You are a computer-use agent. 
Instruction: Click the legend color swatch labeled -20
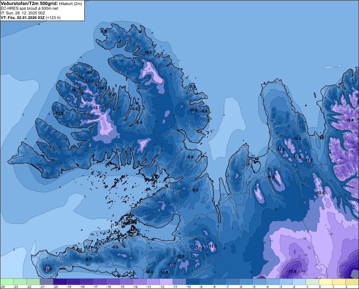[x=60, y=281]
